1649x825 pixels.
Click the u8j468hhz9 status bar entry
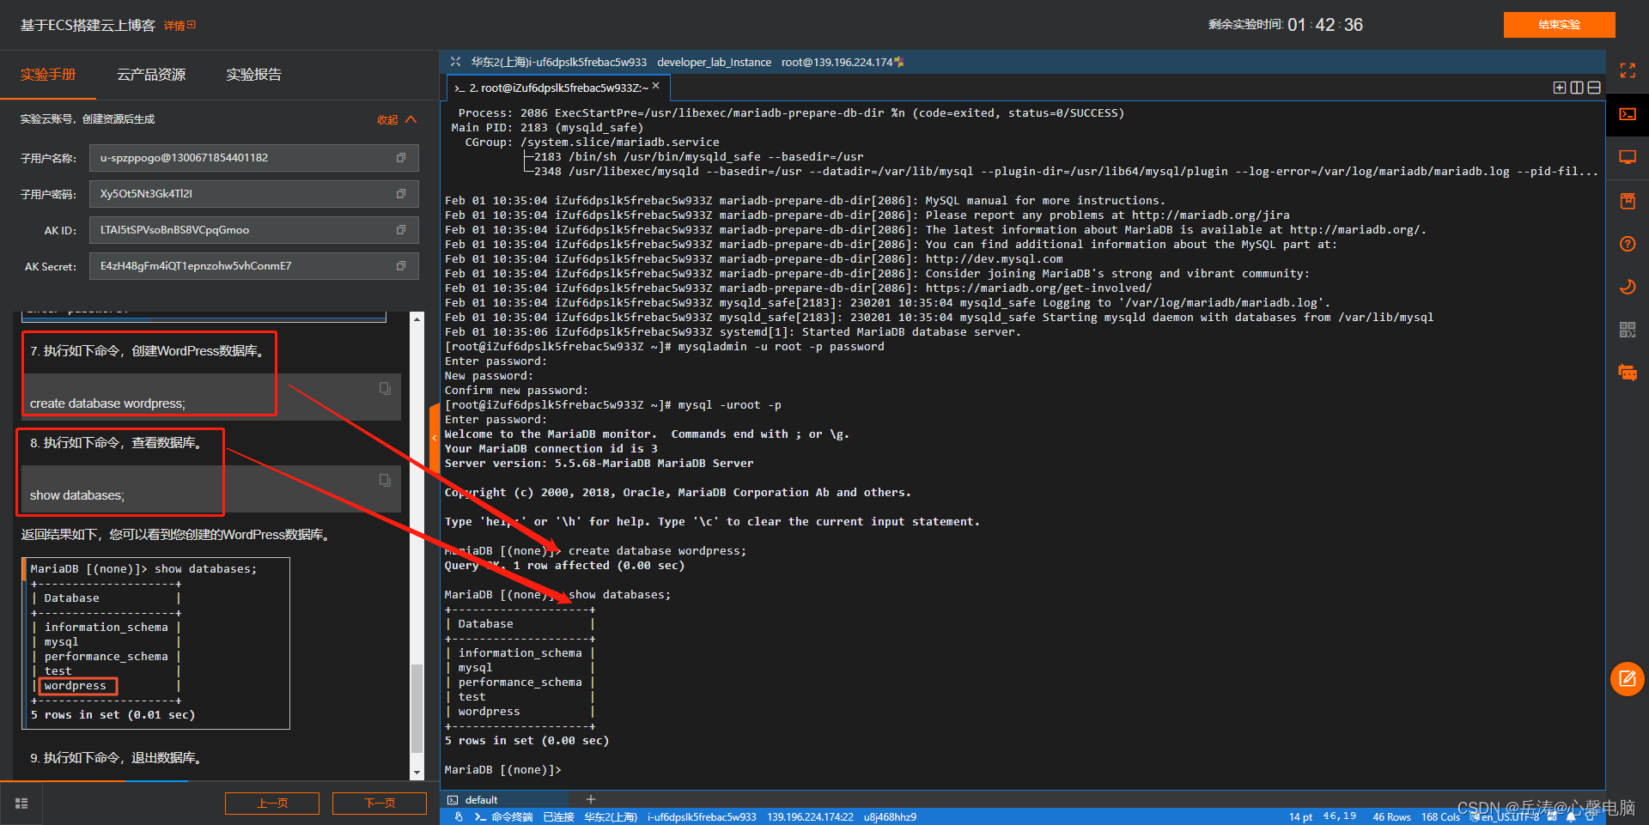click(890, 817)
